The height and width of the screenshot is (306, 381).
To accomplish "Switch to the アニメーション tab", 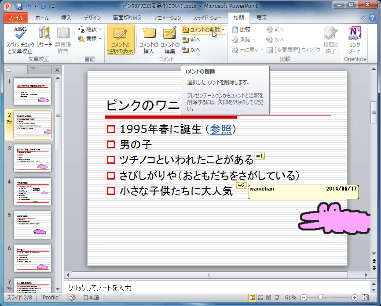I will [x=167, y=18].
